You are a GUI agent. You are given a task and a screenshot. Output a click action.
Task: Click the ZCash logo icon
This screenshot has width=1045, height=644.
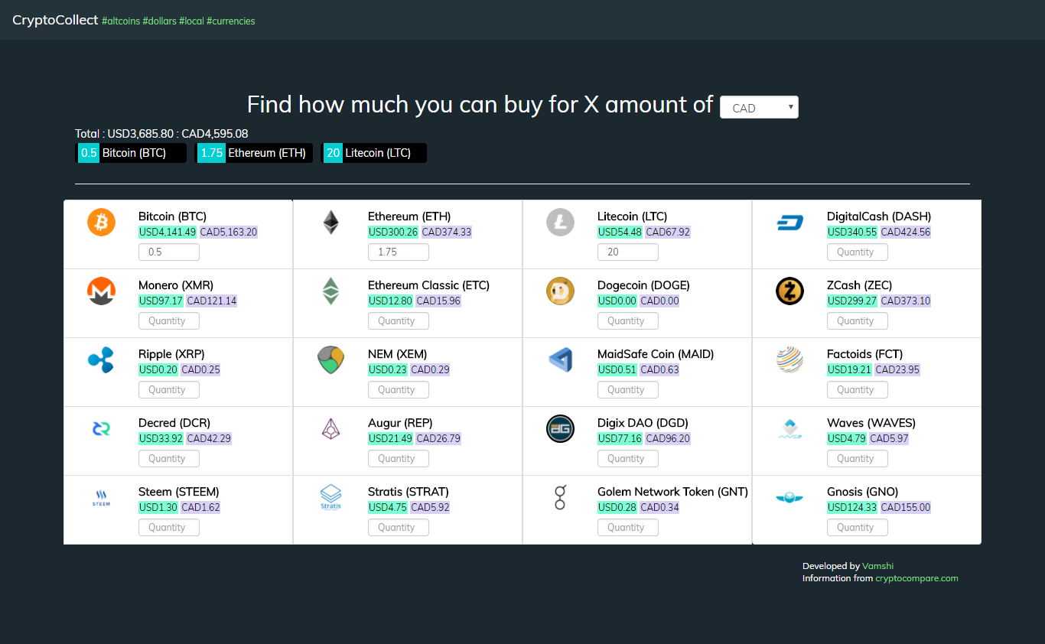click(789, 291)
